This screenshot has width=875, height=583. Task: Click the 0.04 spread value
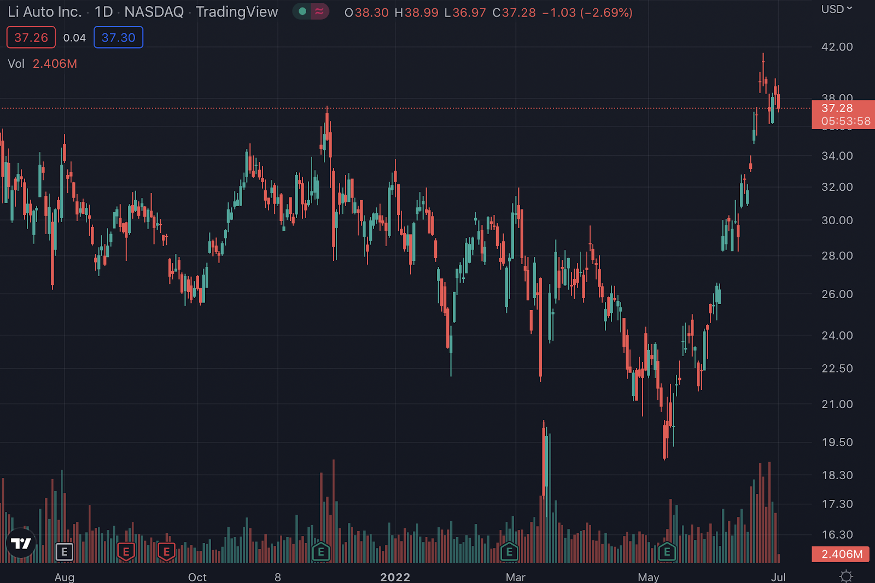(74, 38)
